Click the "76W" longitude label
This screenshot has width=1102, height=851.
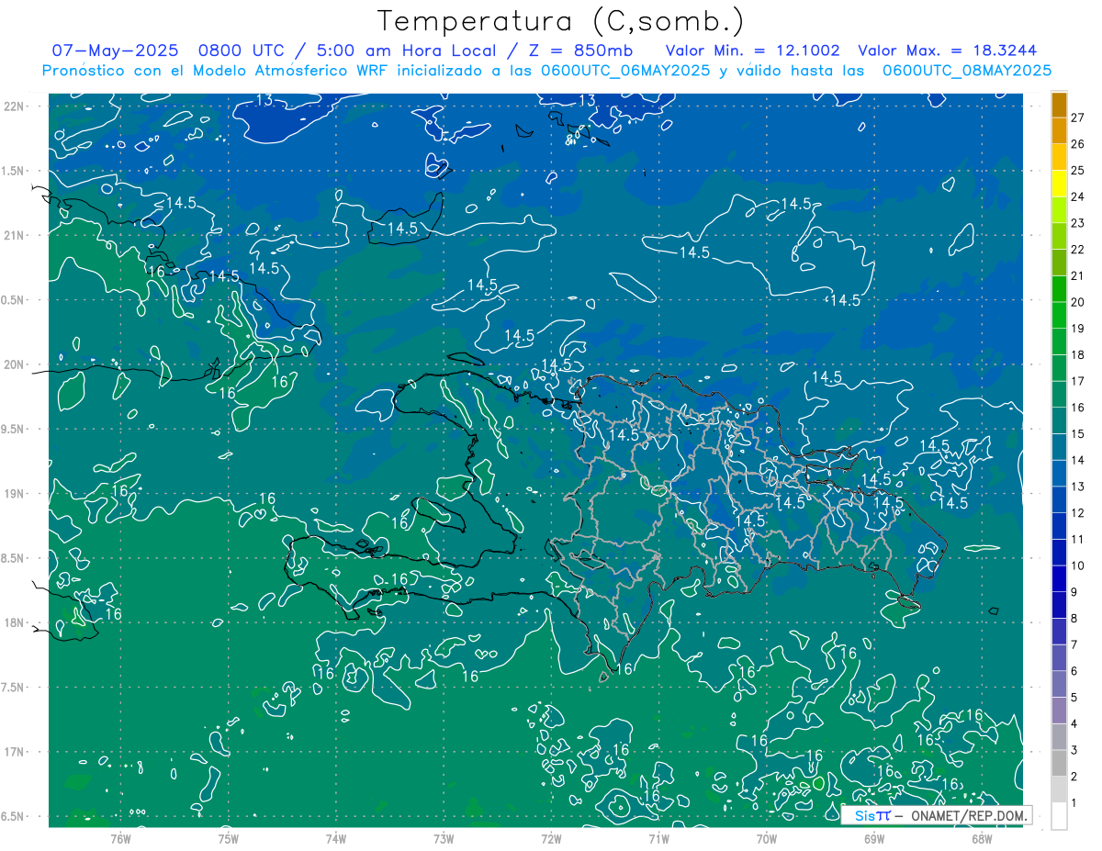(x=120, y=839)
